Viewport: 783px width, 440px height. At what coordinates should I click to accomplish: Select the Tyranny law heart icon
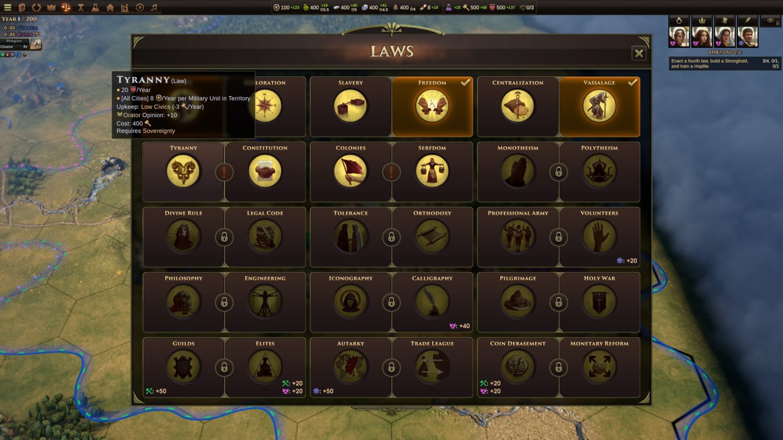tap(183, 172)
